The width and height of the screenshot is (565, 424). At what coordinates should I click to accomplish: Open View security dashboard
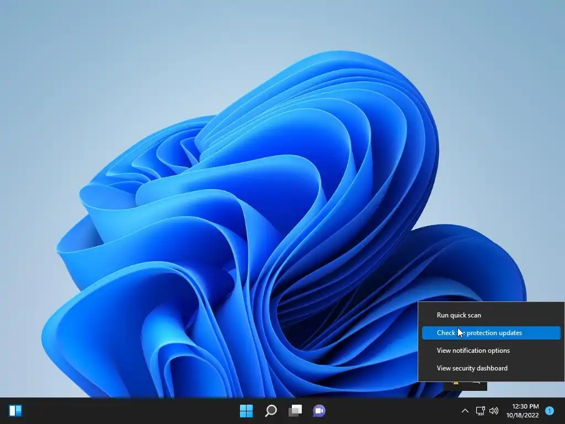[491, 368]
